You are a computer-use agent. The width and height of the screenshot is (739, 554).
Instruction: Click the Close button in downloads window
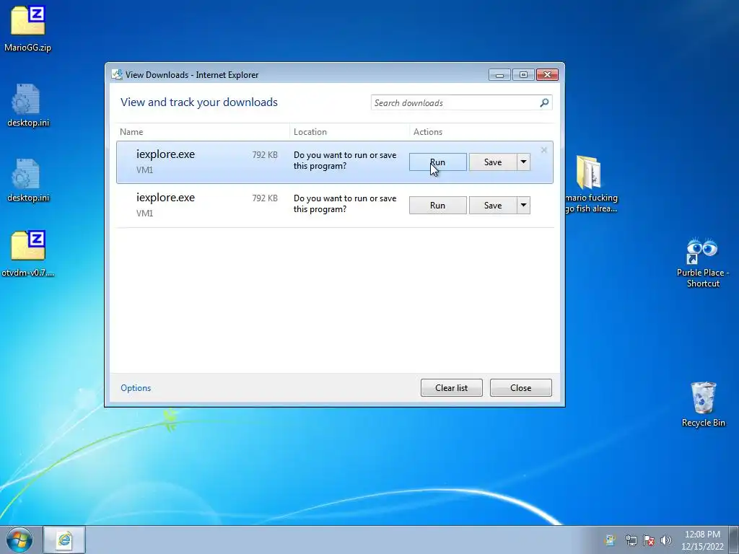(521, 387)
